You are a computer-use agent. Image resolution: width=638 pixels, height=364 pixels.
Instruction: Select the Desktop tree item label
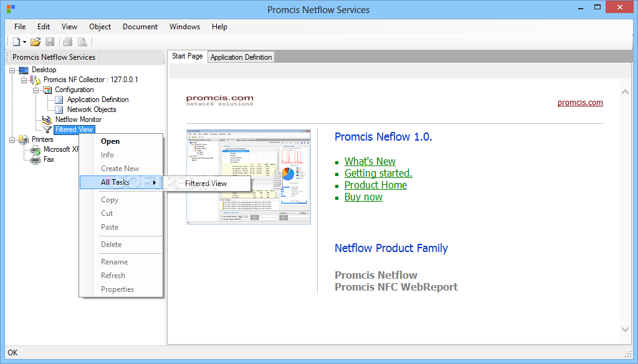point(44,70)
